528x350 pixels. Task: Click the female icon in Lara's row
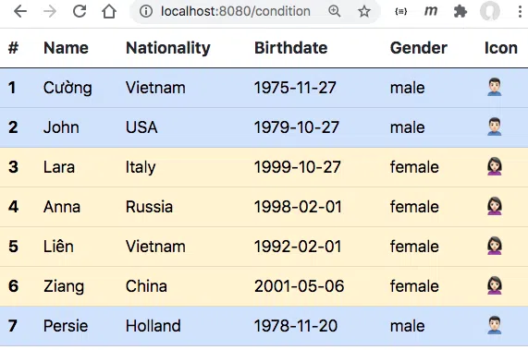click(495, 166)
